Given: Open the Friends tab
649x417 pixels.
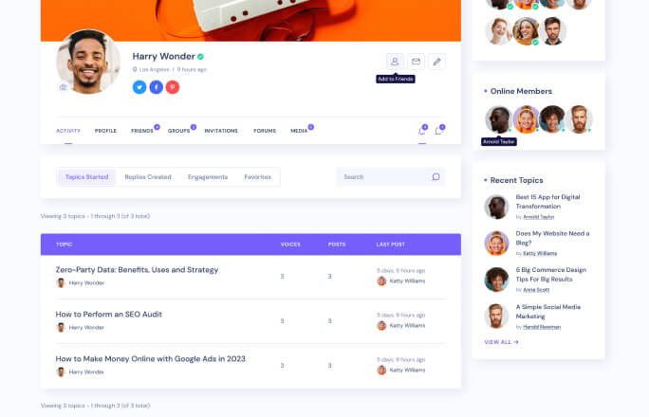Looking at the screenshot, I should click(142, 131).
